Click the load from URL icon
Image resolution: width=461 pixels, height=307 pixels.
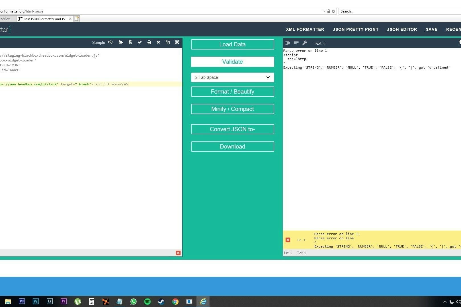[110, 42]
